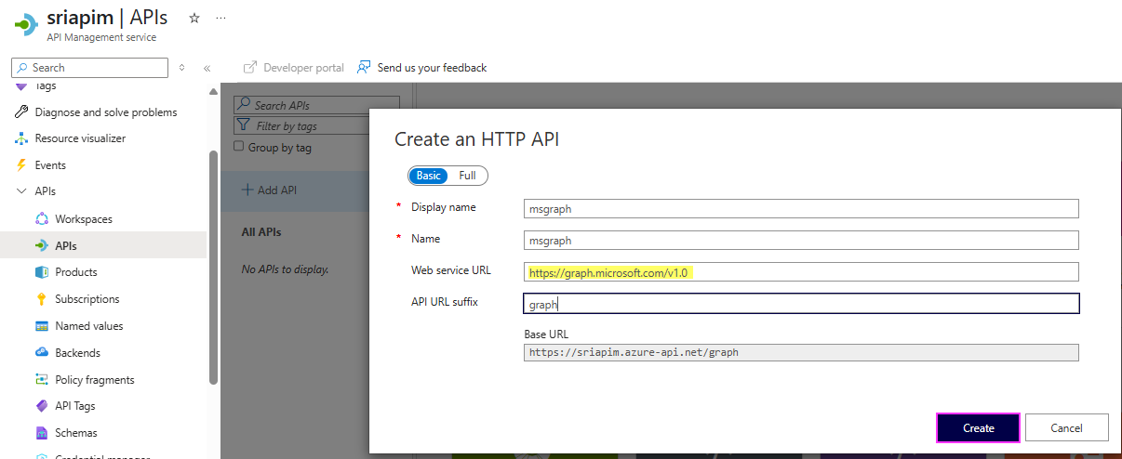The image size is (1122, 459).
Task: Click the Subscriptions key icon
Action: [41, 299]
